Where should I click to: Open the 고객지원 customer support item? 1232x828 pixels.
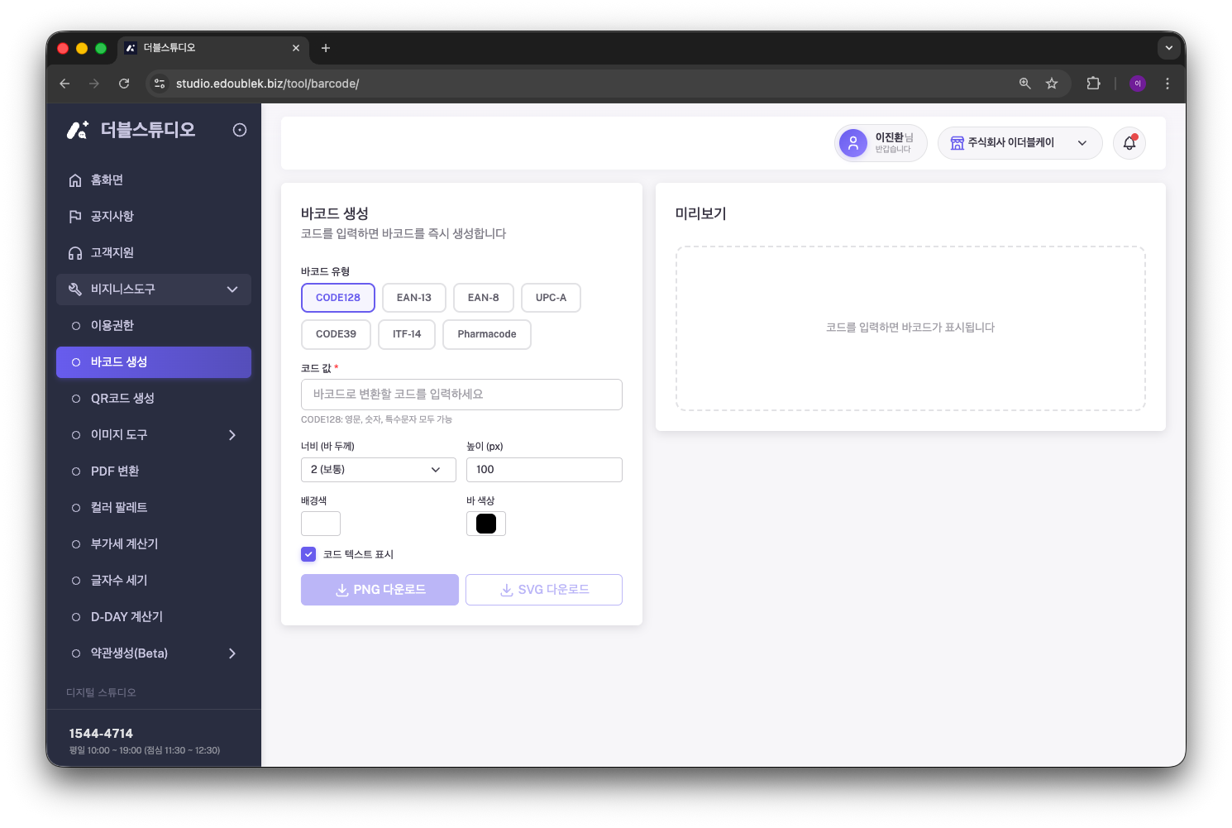click(154, 253)
